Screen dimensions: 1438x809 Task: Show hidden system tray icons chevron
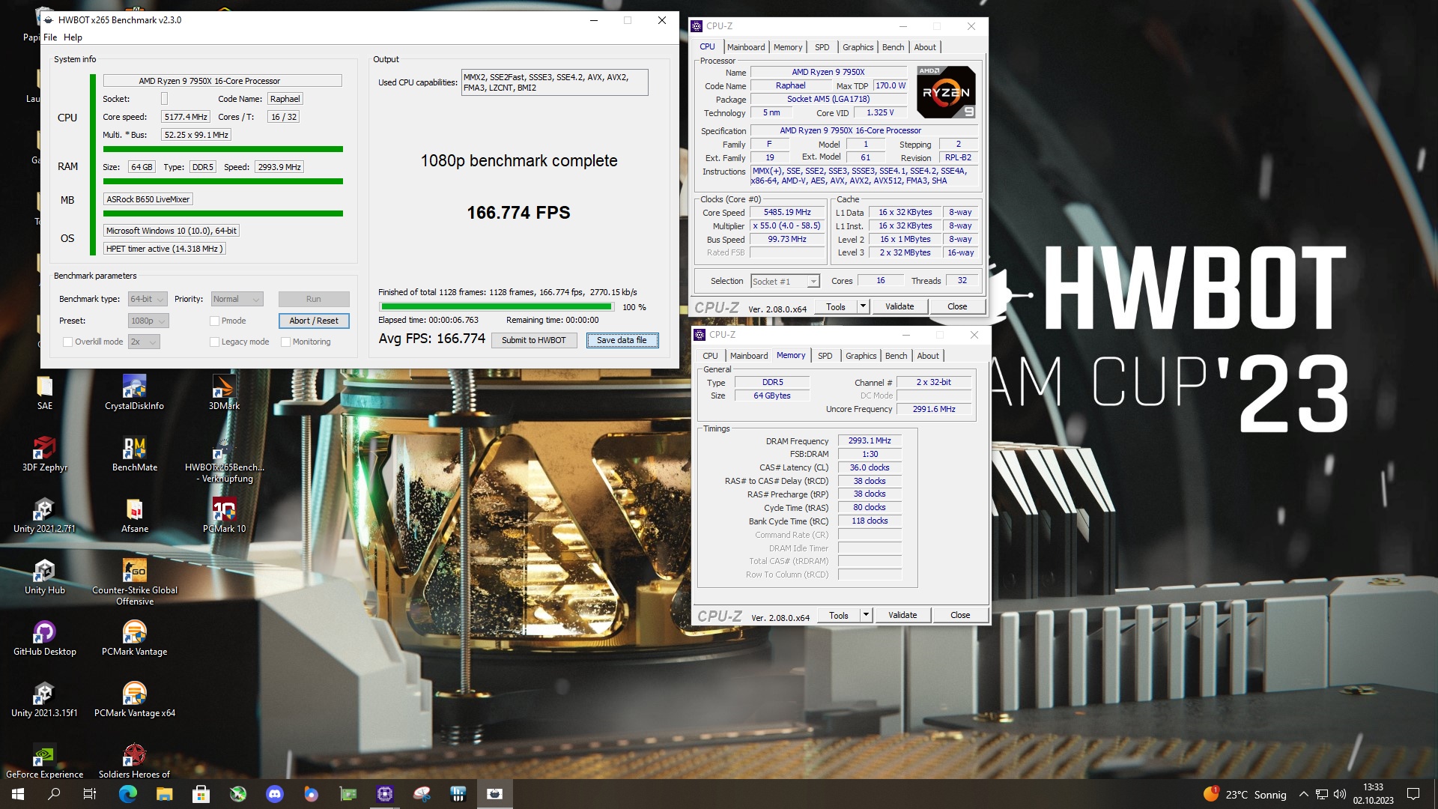coord(1304,794)
